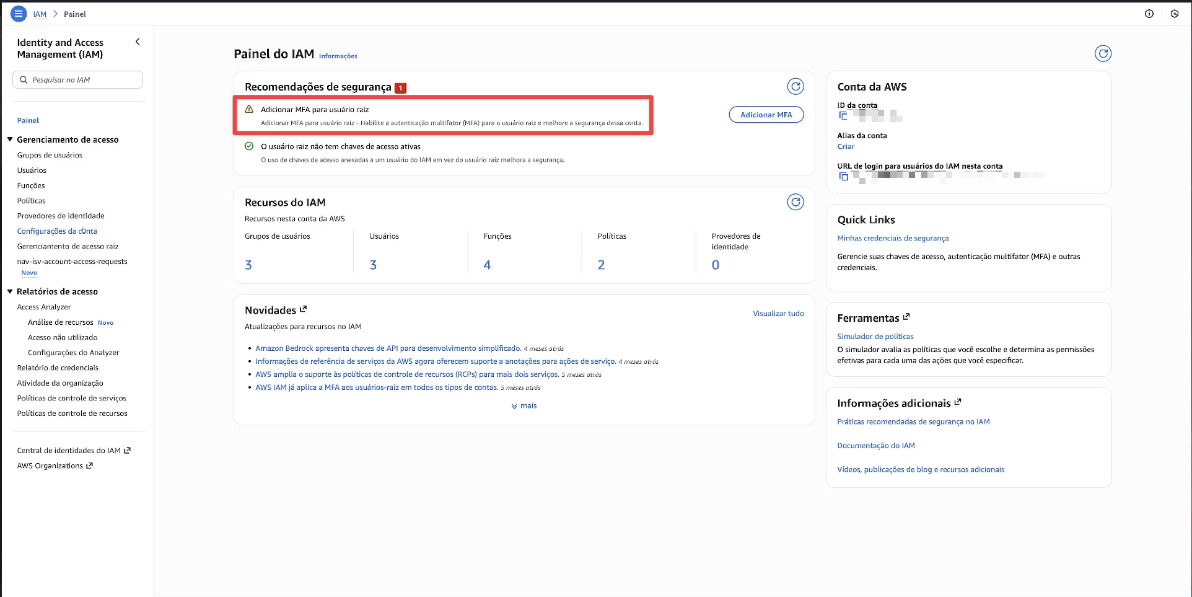Open the hamburger navigation menu
The width and height of the screenshot is (1192, 597).
[19, 14]
